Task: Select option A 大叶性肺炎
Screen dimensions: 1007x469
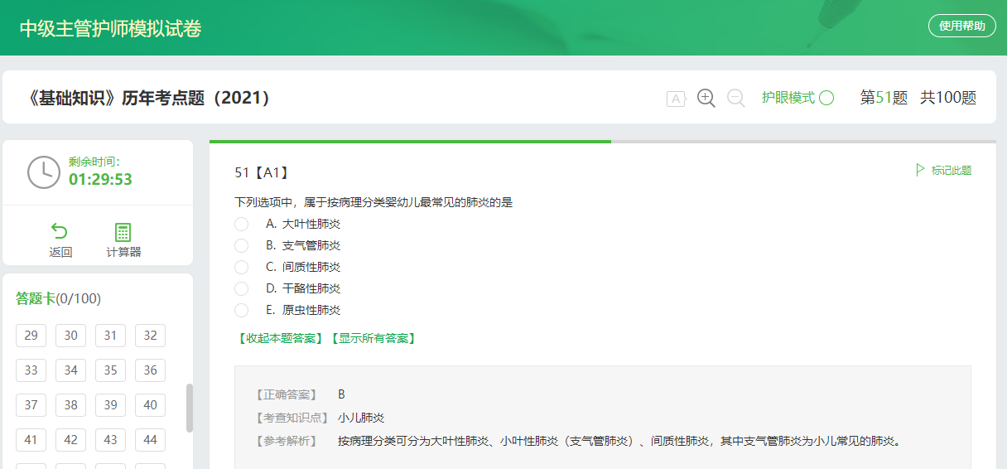Action: (242, 224)
